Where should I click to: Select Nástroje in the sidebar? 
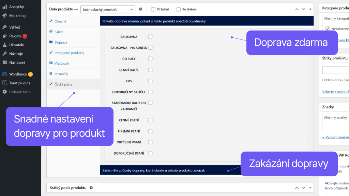click(13, 54)
